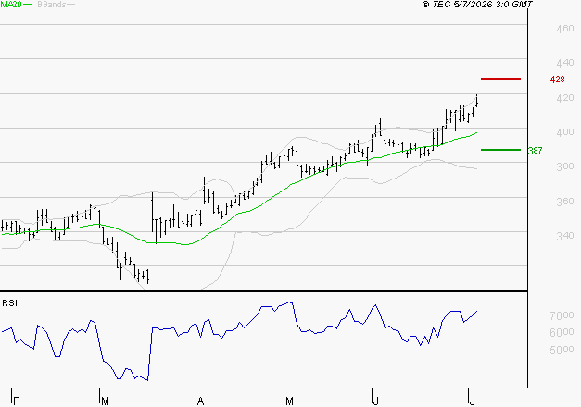This screenshot has height=407, width=581.
Task: Click the last J month timeline marker
Action: (472, 401)
